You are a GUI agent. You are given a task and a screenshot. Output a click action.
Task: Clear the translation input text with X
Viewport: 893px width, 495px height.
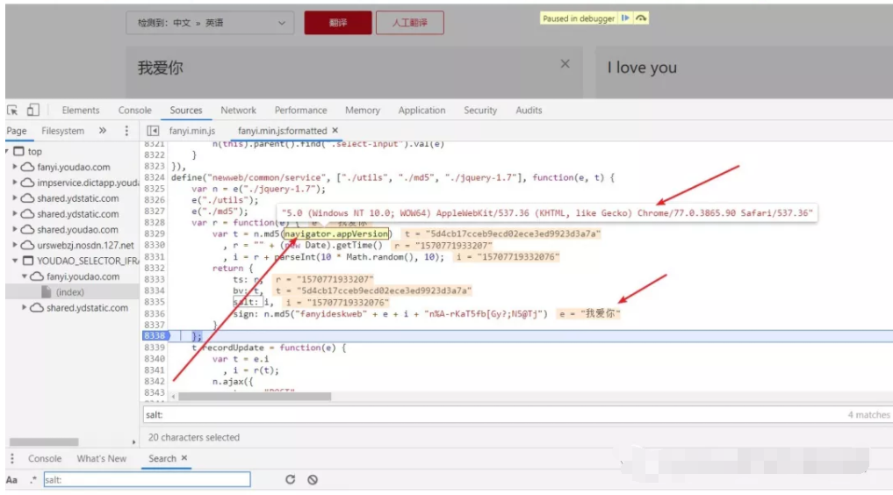click(x=565, y=64)
